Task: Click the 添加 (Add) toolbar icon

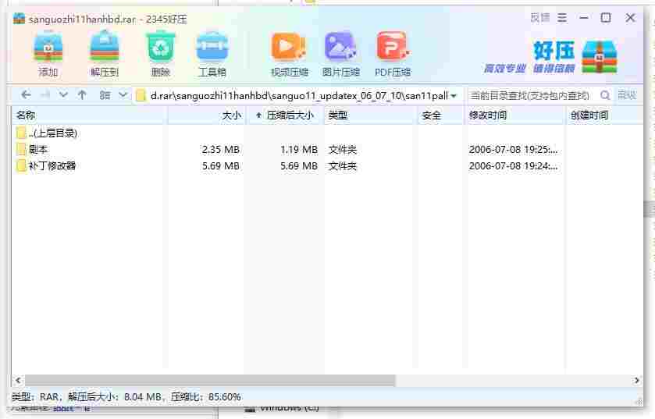Action: point(48,55)
